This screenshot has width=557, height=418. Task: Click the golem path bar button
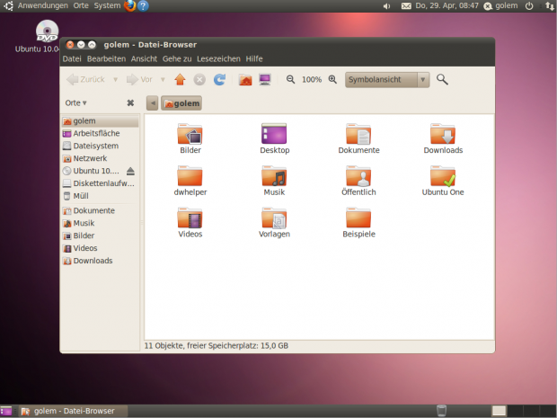click(x=181, y=103)
